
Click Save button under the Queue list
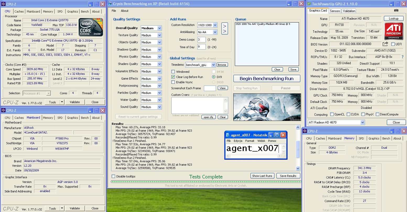pyautogui.click(x=293, y=69)
